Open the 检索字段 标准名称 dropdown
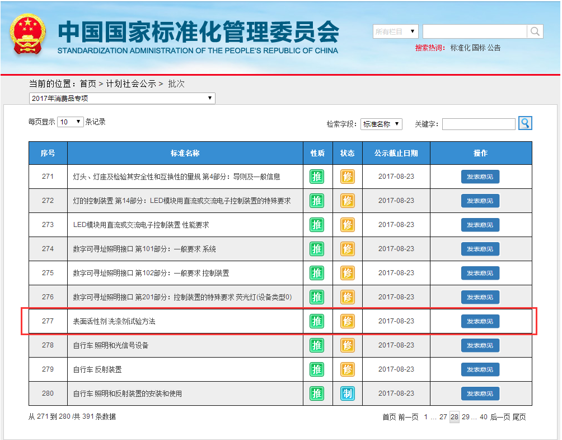The height and width of the screenshot is (440, 562). [x=381, y=124]
